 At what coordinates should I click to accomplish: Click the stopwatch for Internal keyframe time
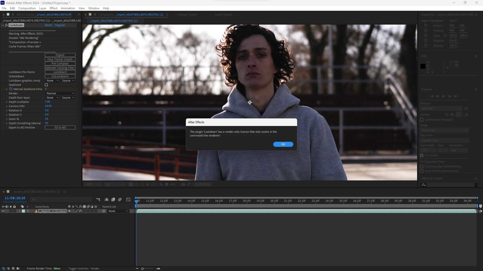point(11,89)
